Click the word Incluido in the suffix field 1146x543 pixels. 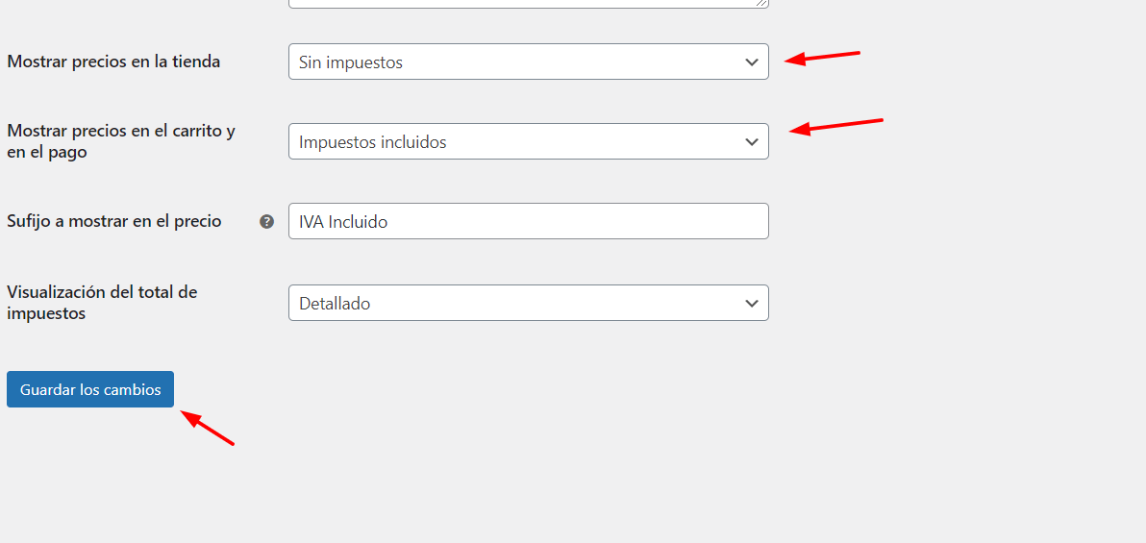click(358, 222)
